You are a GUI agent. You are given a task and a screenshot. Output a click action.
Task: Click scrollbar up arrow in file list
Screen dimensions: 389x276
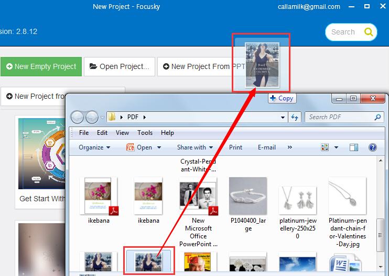point(381,161)
